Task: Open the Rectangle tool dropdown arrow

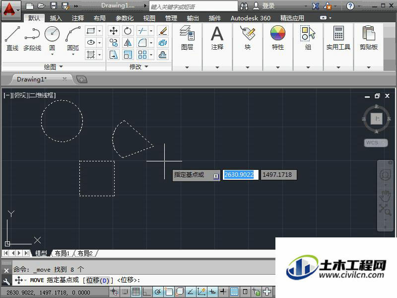Action: (100, 31)
